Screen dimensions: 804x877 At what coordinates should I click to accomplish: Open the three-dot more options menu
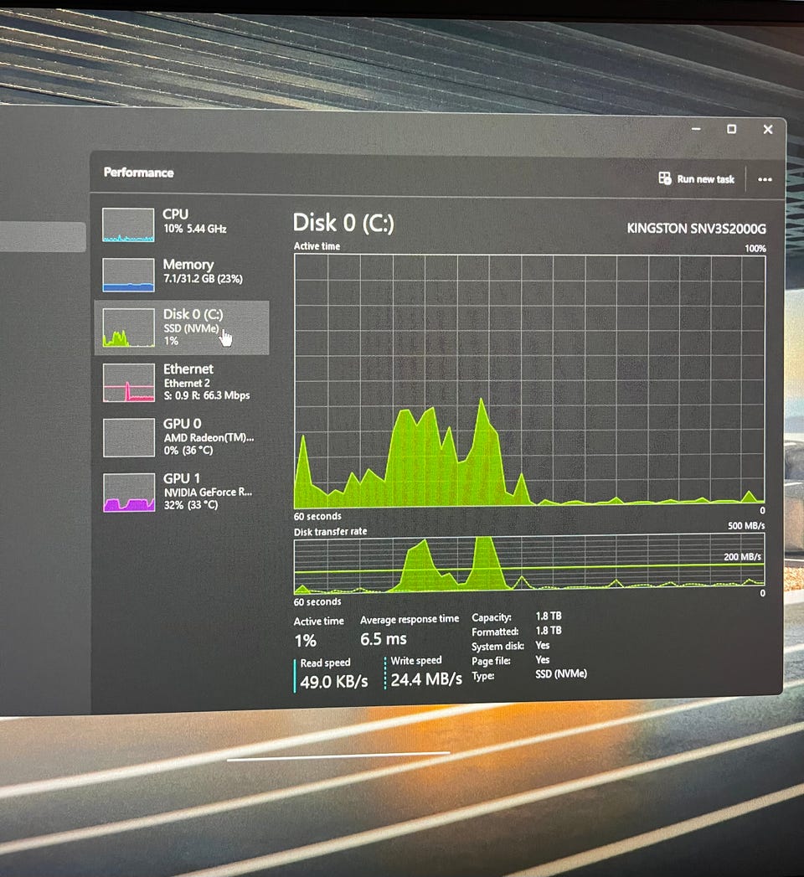point(764,179)
